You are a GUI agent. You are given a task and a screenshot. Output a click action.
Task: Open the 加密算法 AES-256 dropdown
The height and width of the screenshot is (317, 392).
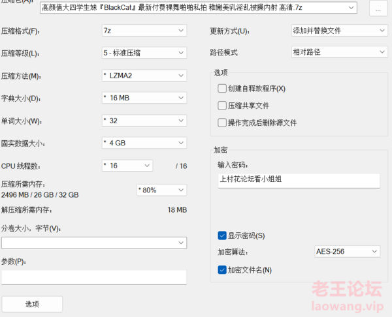[x=347, y=251]
